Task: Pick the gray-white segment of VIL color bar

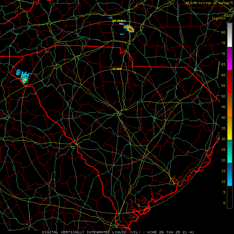Action: pos(230,35)
